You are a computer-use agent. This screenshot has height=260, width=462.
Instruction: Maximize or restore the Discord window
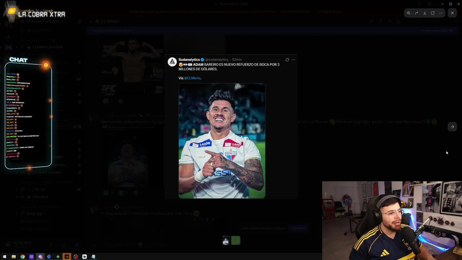pos(450,4)
